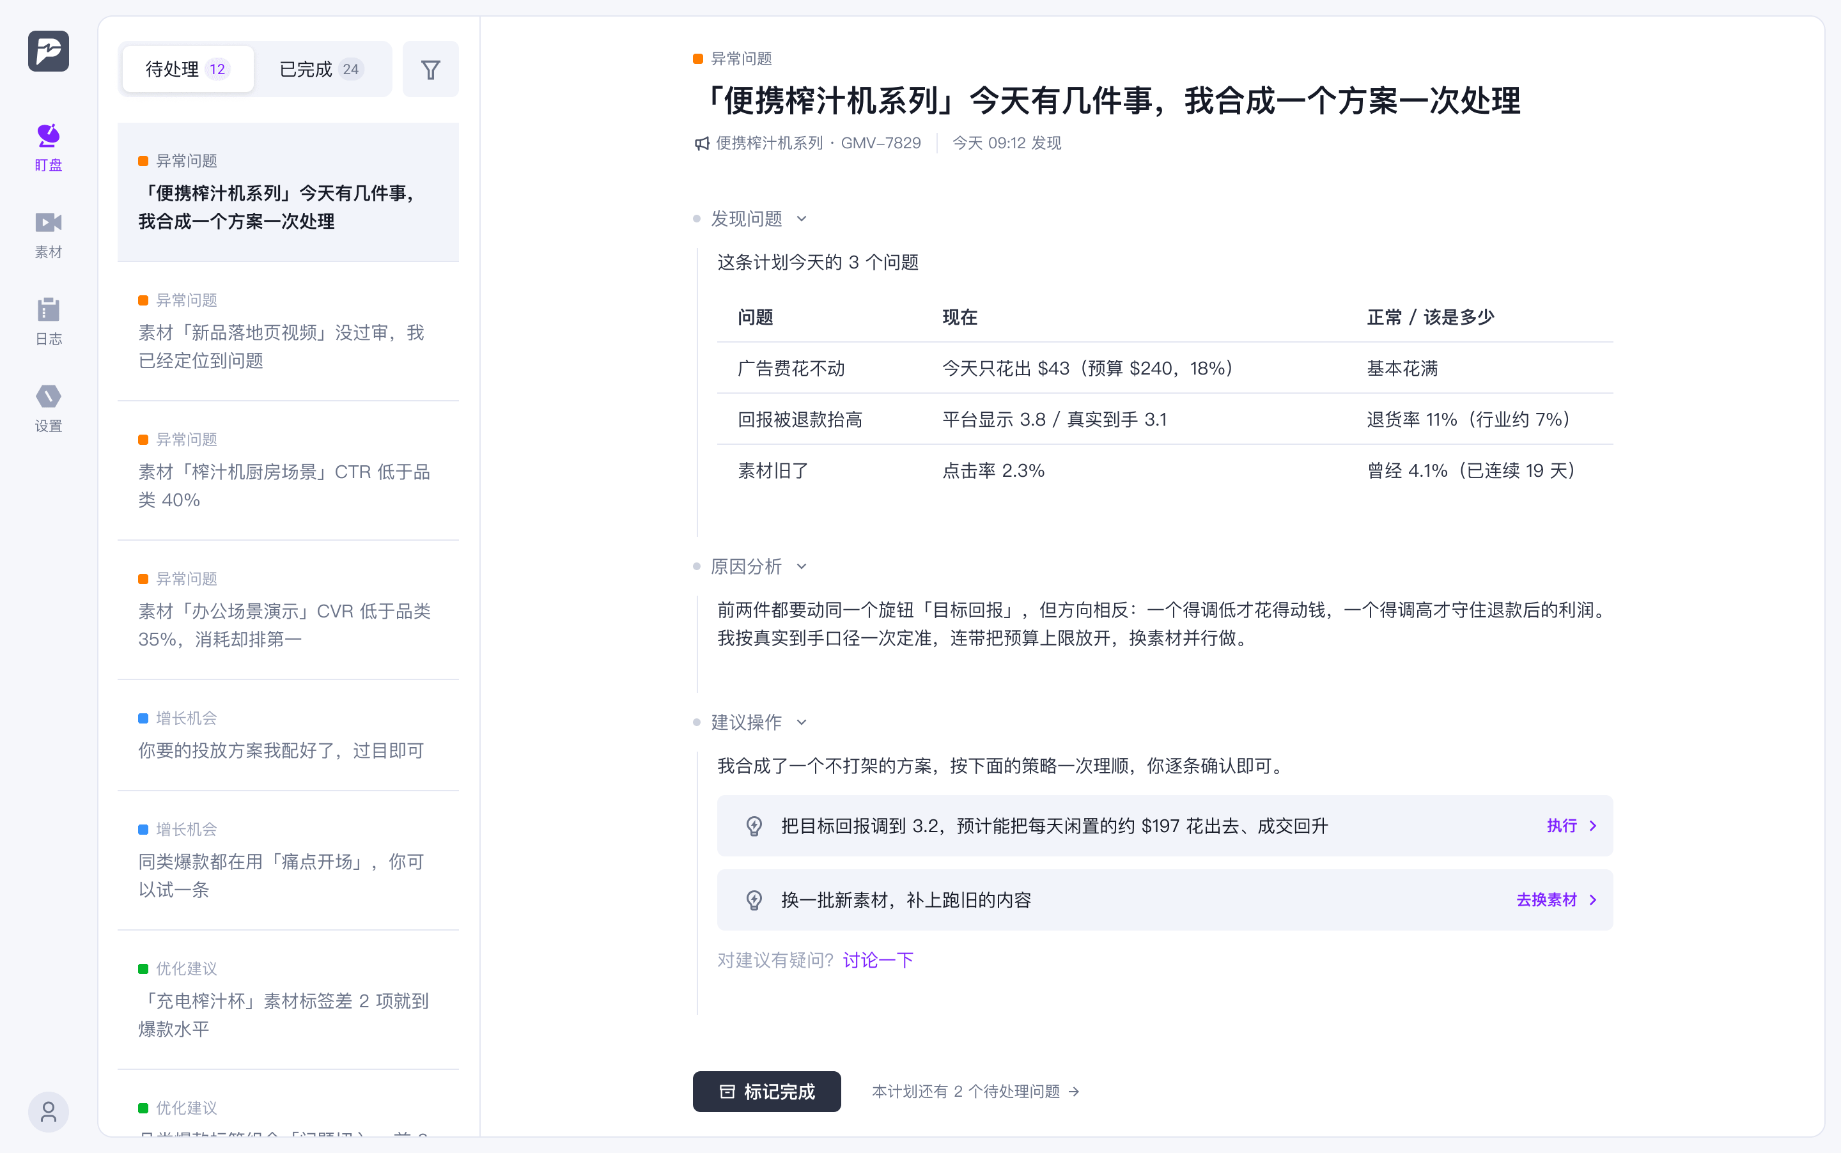The image size is (1841, 1153).
Task: Click the 素材旧了 table cell
Action: pos(773,470)
